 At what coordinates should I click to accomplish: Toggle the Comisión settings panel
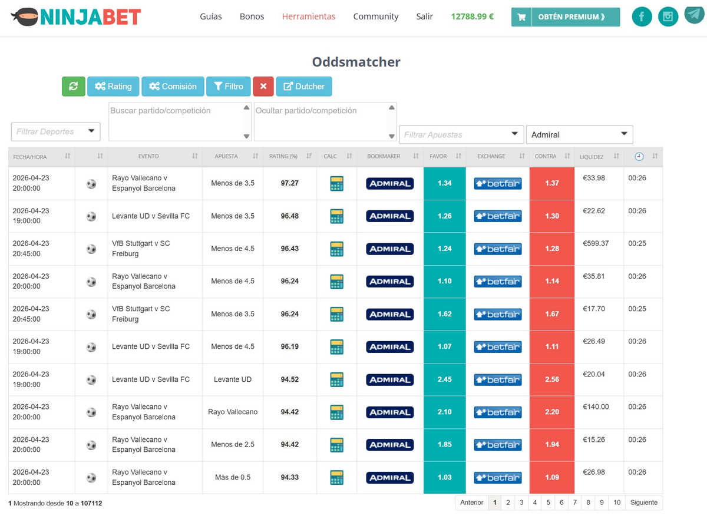click(173, 86)
